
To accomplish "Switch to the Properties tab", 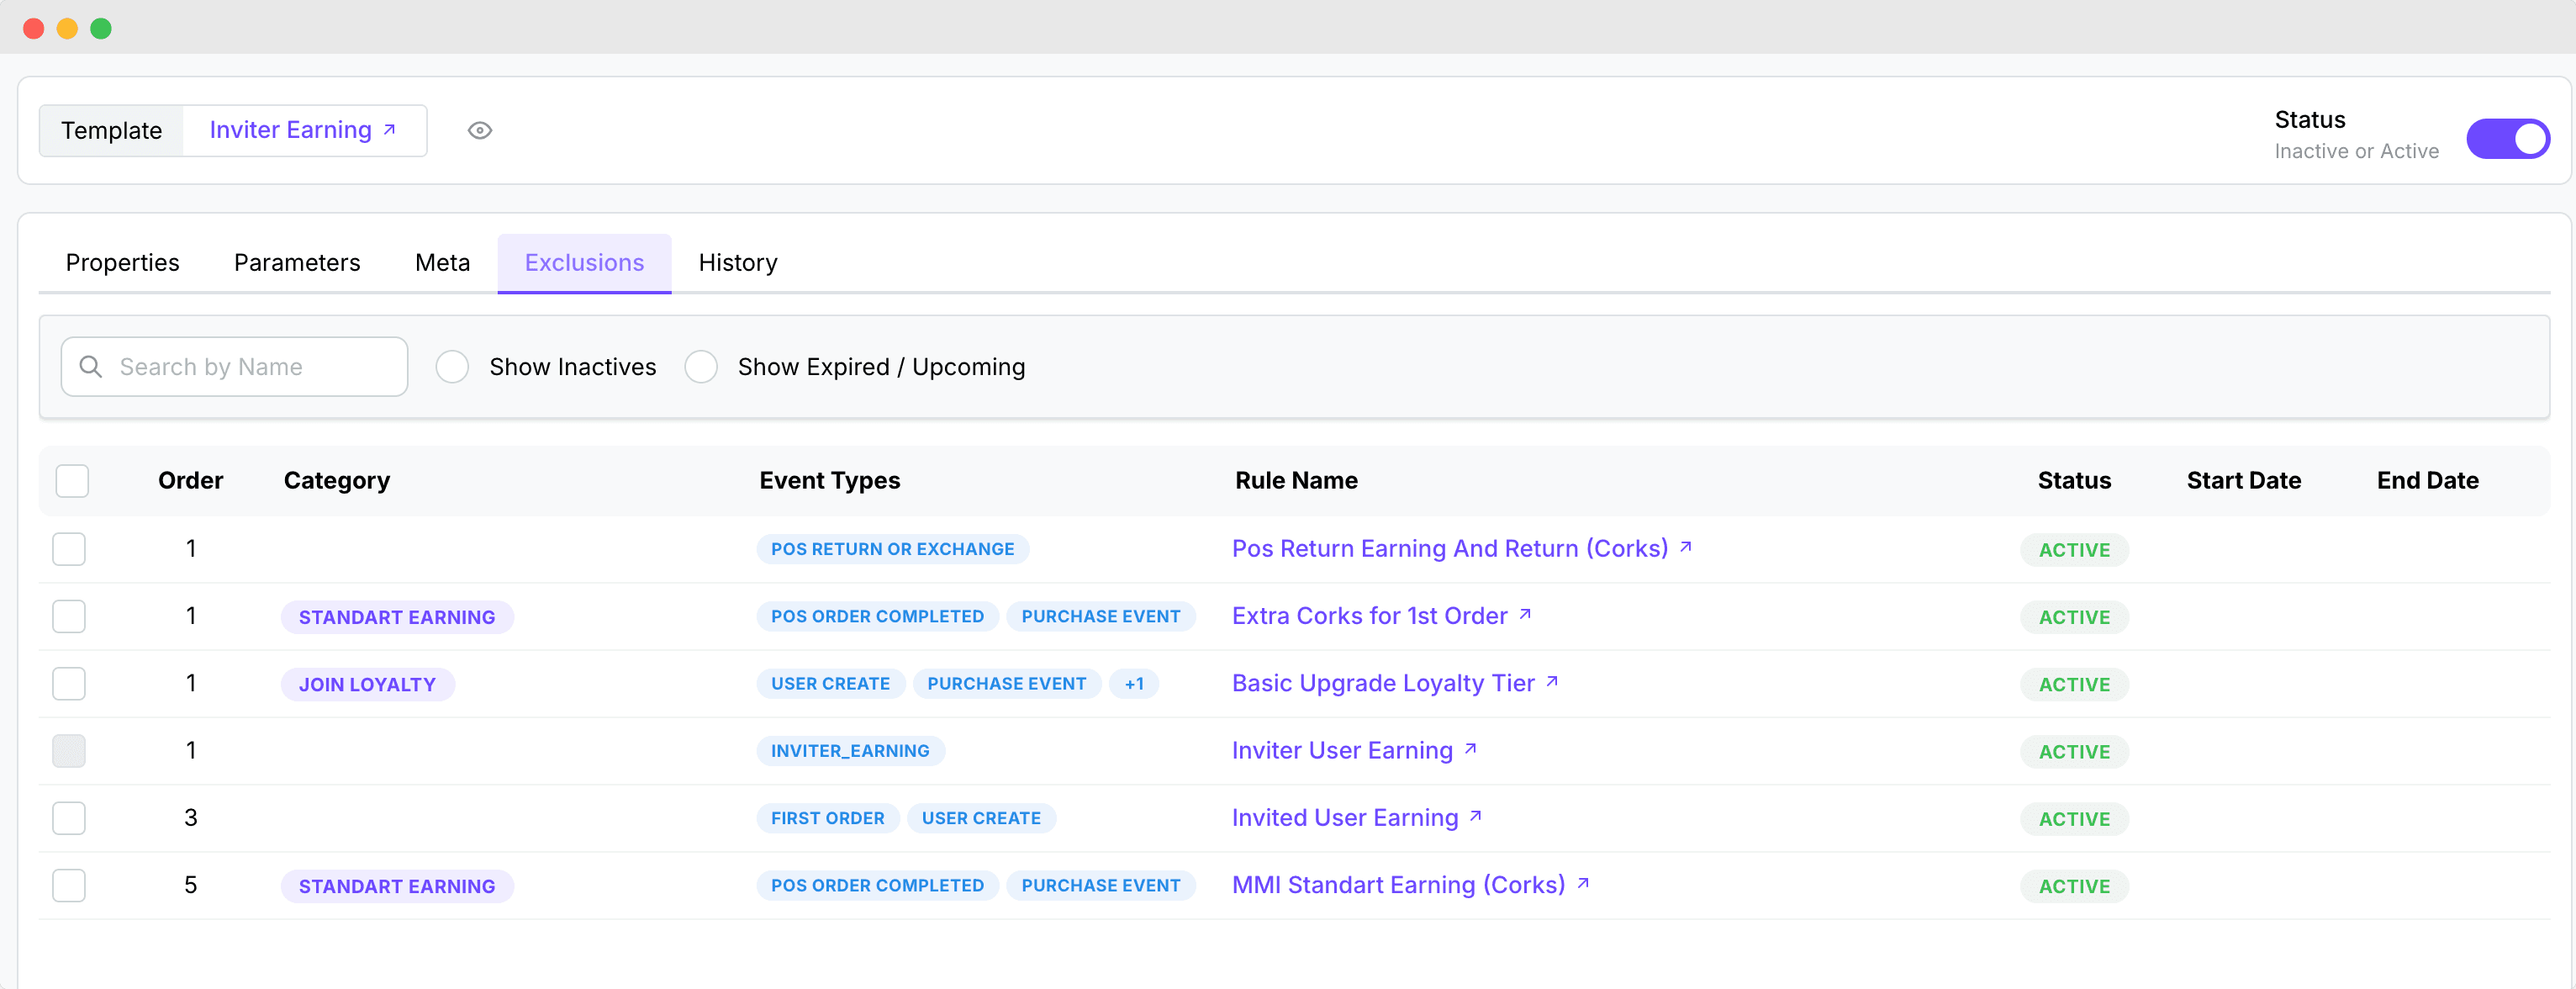I will [x=122, y=263].
